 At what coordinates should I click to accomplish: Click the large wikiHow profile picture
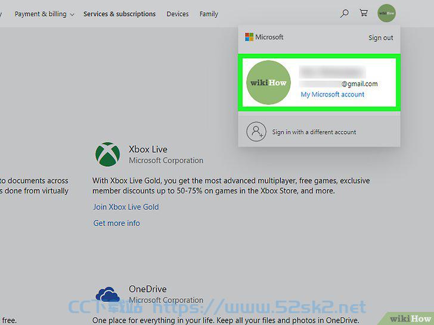268,82
